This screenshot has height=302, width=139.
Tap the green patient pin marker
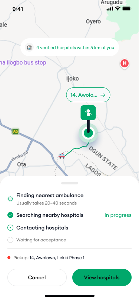point(88,113)
